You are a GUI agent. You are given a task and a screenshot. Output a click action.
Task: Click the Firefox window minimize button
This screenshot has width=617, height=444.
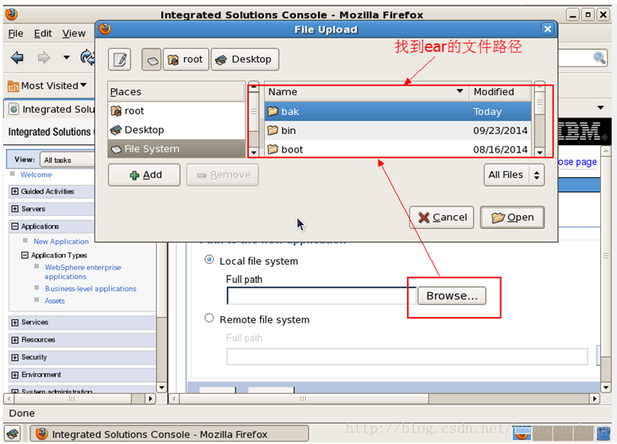(573, 15)
